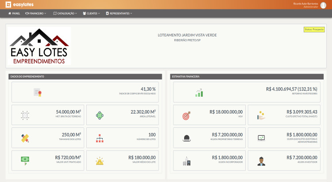
Task: Click the green growth chart investor return icon
Action: [199, 93]
